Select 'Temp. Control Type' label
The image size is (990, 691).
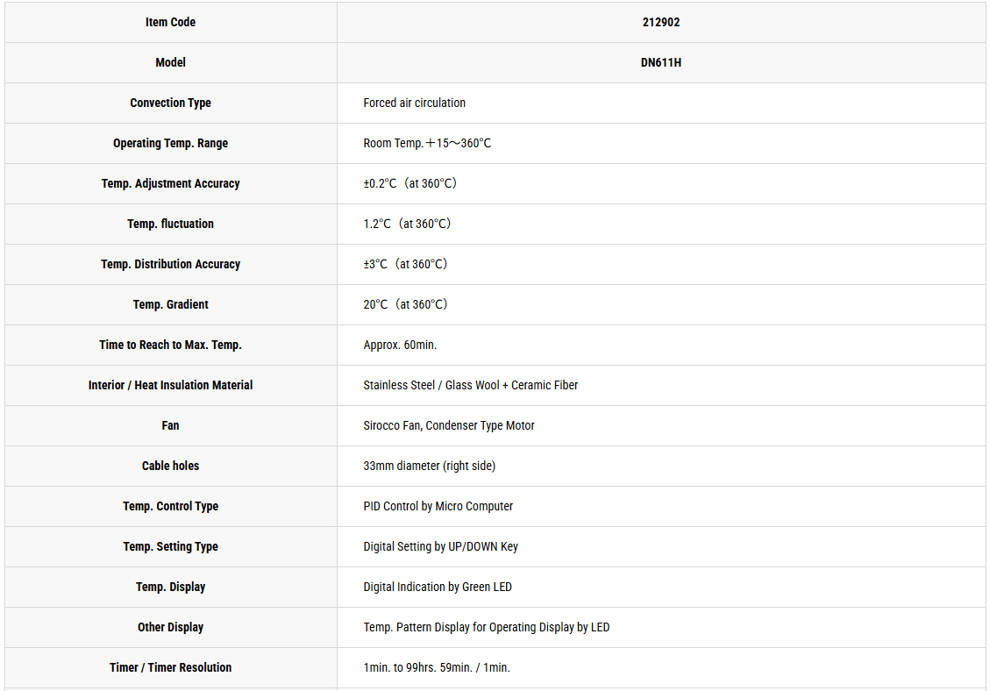coord(170,507)
